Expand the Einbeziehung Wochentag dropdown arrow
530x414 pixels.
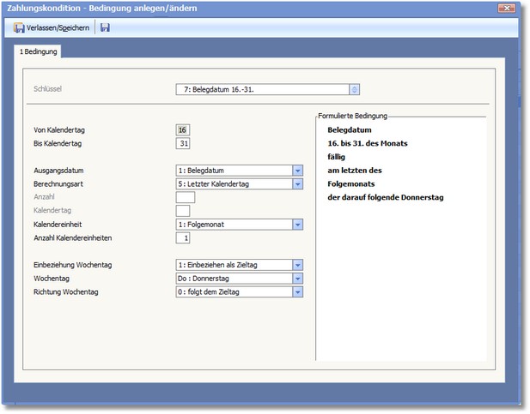[298, 266]
